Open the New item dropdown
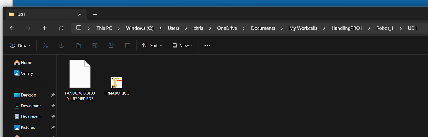 (20, 45)
